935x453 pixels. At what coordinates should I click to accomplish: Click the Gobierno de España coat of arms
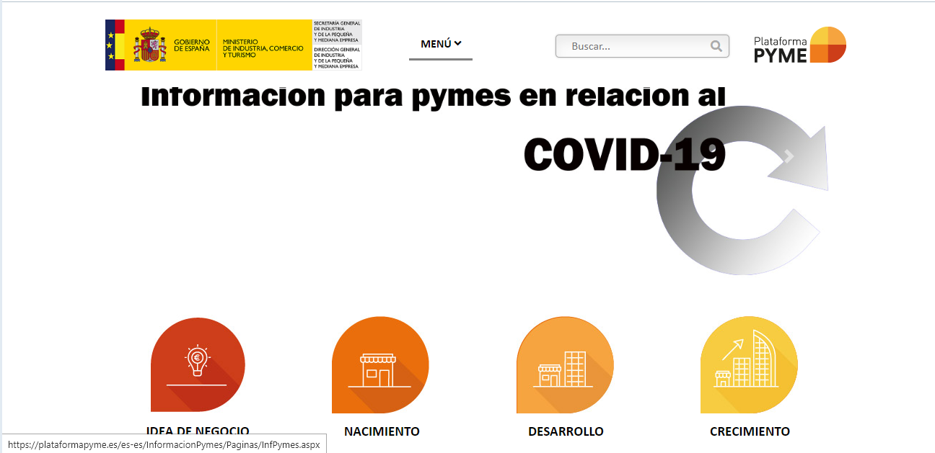149,44
